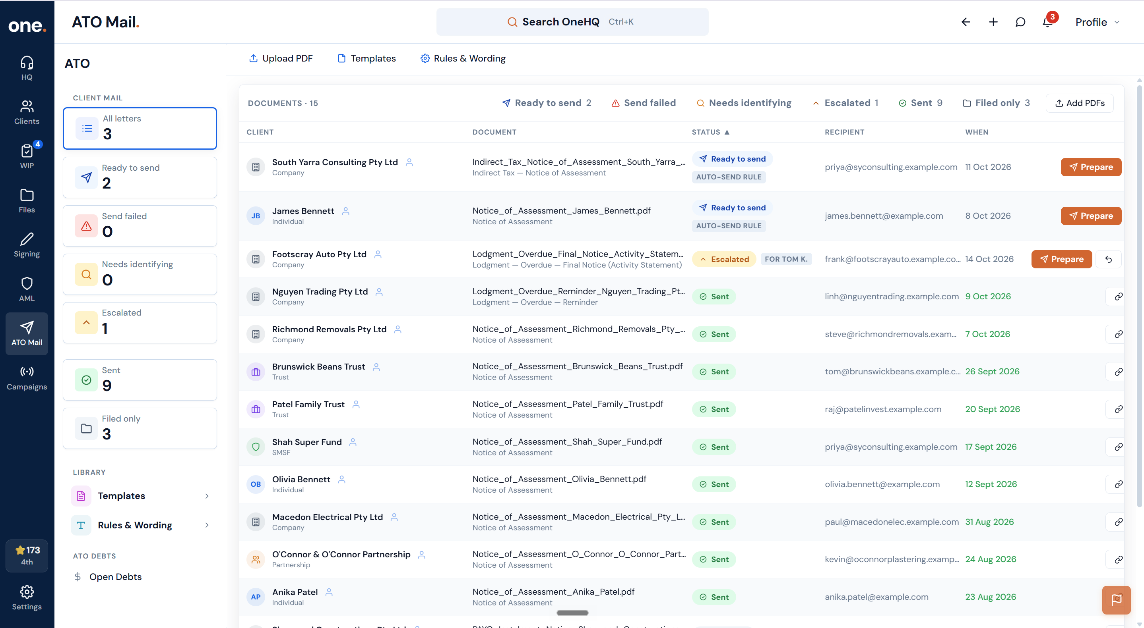Image resolution: width=1144 pixels, height=628 pixels.
Task: Filter documents by Ready to send 2
Action: pyautogui.click(x=546, y=103)
